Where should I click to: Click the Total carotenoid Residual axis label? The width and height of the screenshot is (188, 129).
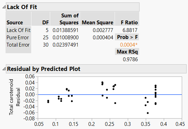pos(15,97)
